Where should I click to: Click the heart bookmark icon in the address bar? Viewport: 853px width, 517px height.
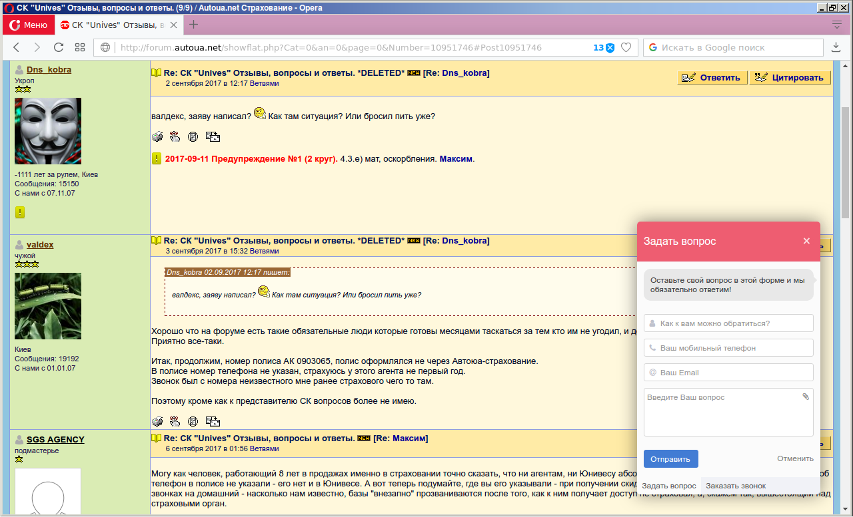pyautogui.click(x=626, y=47)
